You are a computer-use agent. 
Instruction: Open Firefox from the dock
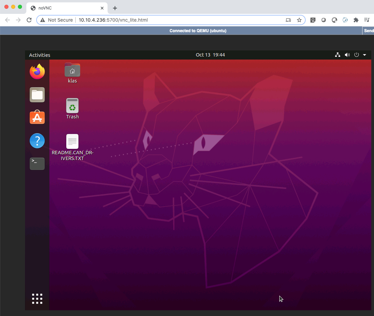[37, 71]
